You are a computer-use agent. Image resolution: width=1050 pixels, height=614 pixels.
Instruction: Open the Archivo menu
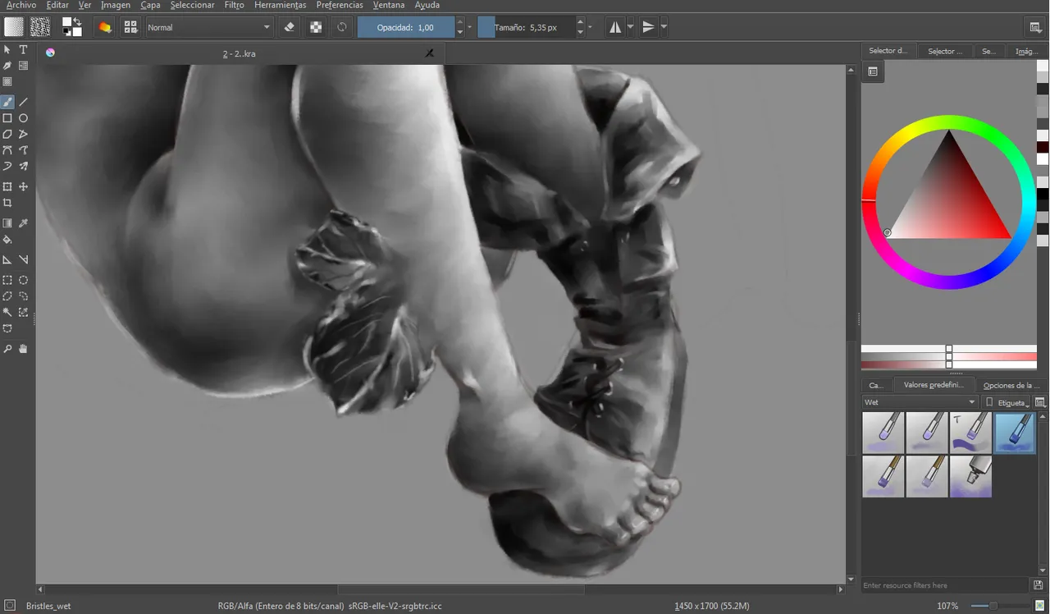(x=21, y=5)
